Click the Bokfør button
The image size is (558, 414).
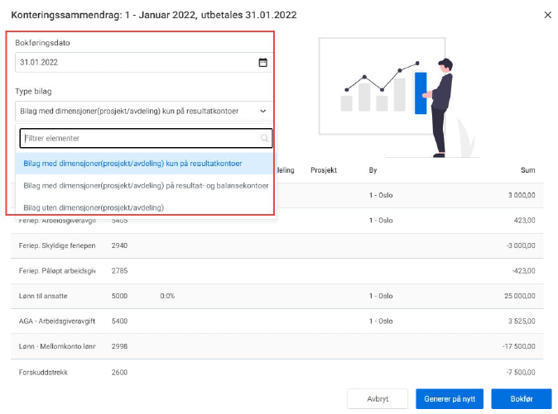[521, 398]
